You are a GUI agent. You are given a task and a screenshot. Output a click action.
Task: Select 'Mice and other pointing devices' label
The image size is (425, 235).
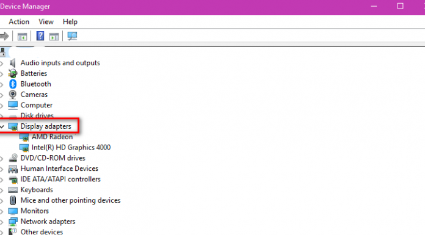tap(70, 200)
